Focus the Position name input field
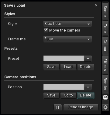This screenshot has width=110, height=115. coord(64,87)
